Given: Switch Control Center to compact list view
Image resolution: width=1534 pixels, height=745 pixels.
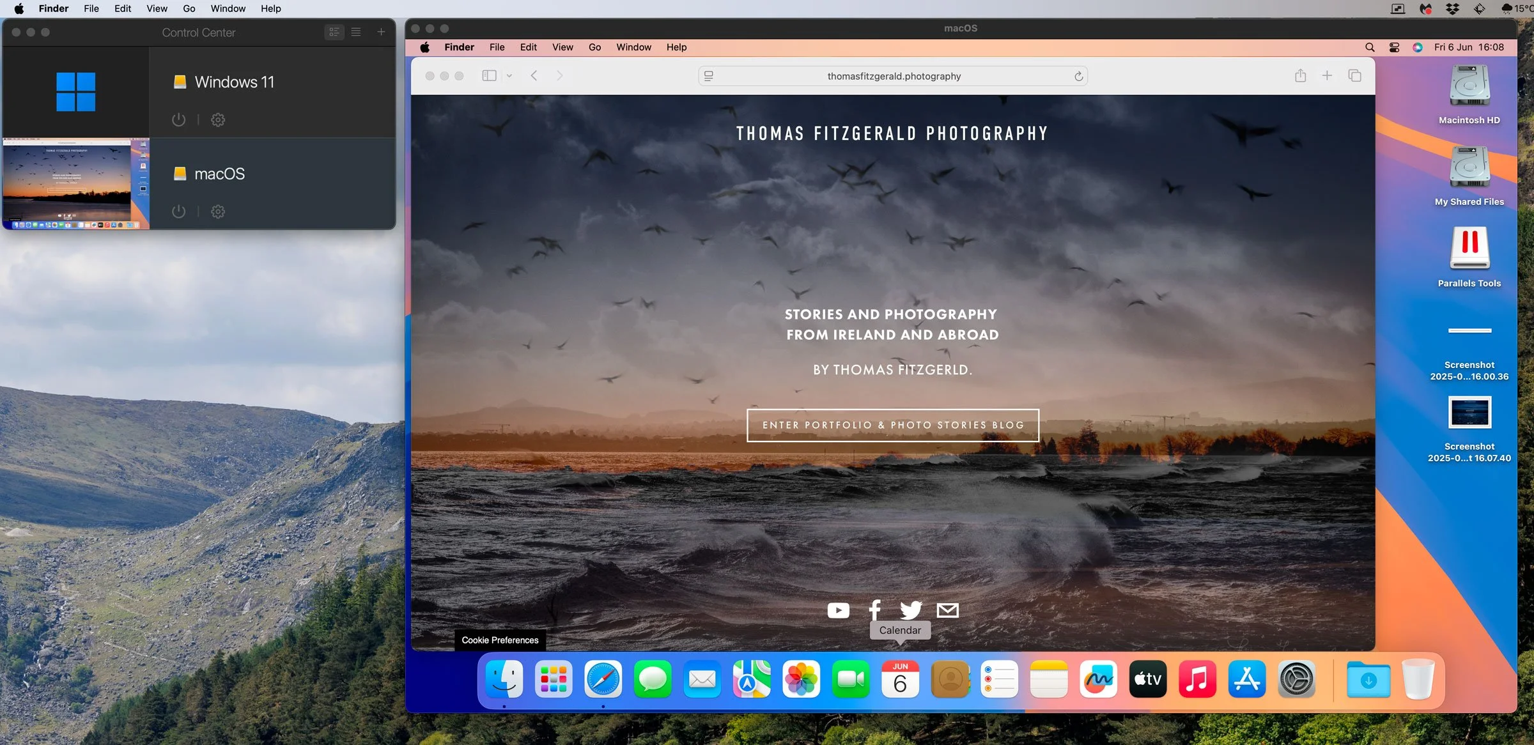Looking at the screenshot, I should pyautogui.click(x=356, y=32).
